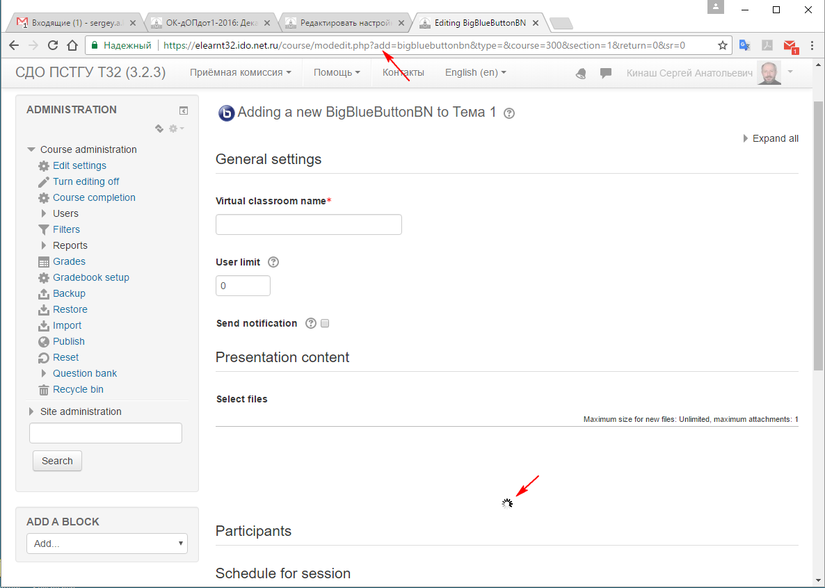Expand Users tree node
This screenshot has height=588, width=825.
click(x=44, y=213)
